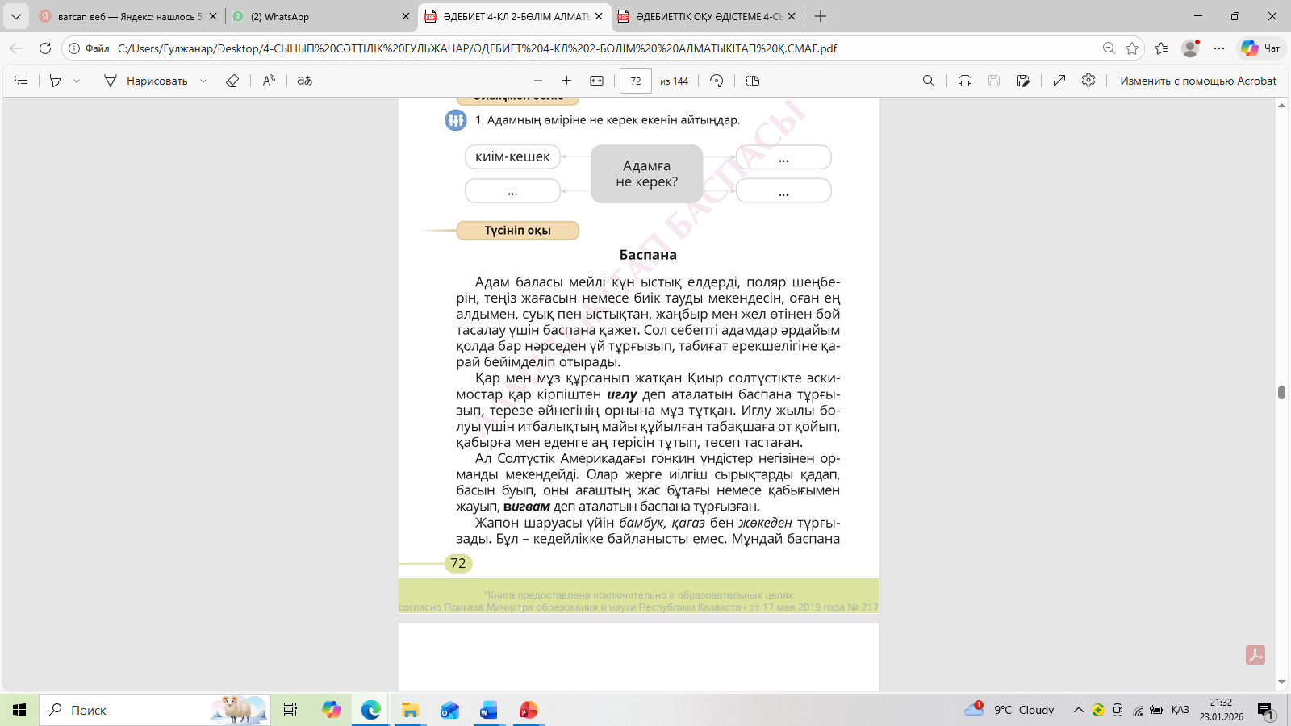Click the Save As icon
This screenshot has width=1291, height=726.
point(1023,81)
